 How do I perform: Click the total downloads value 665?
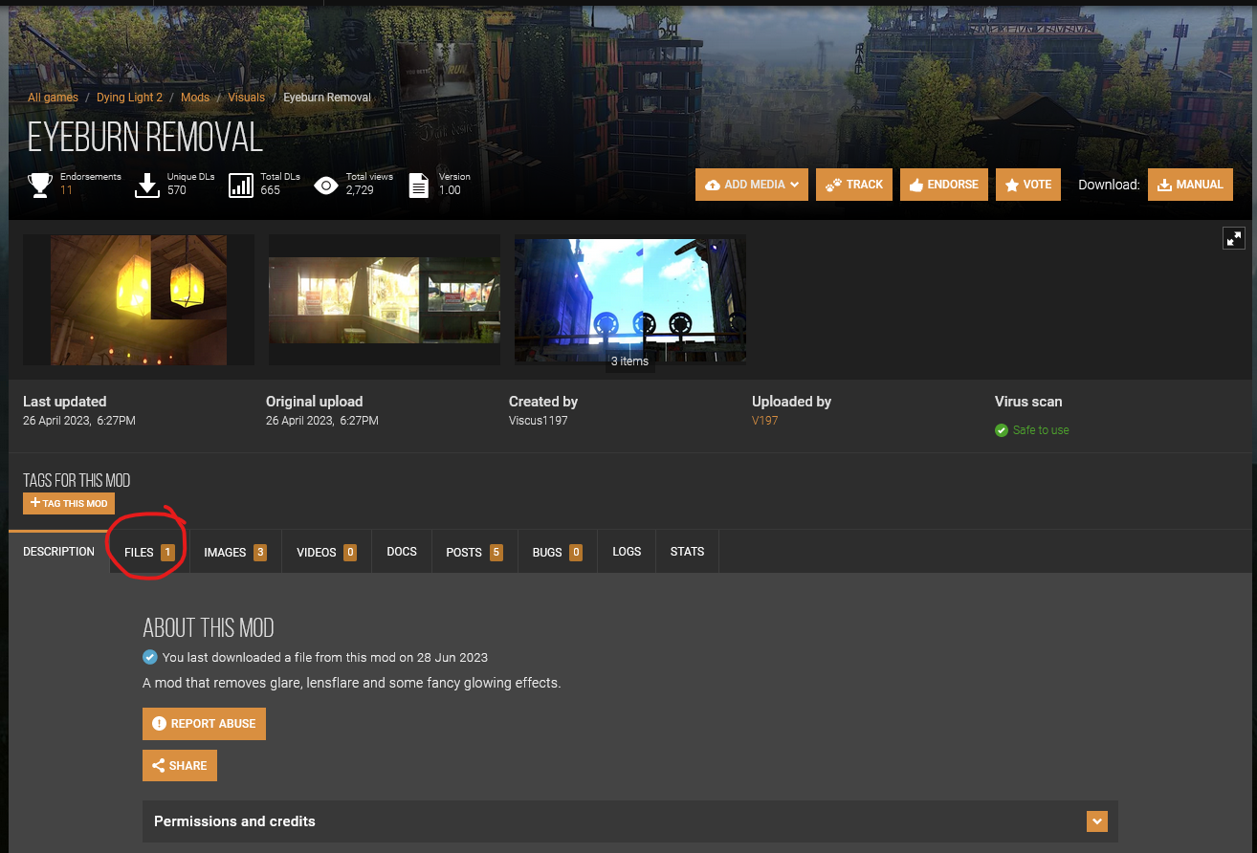[x=271, y=190]
